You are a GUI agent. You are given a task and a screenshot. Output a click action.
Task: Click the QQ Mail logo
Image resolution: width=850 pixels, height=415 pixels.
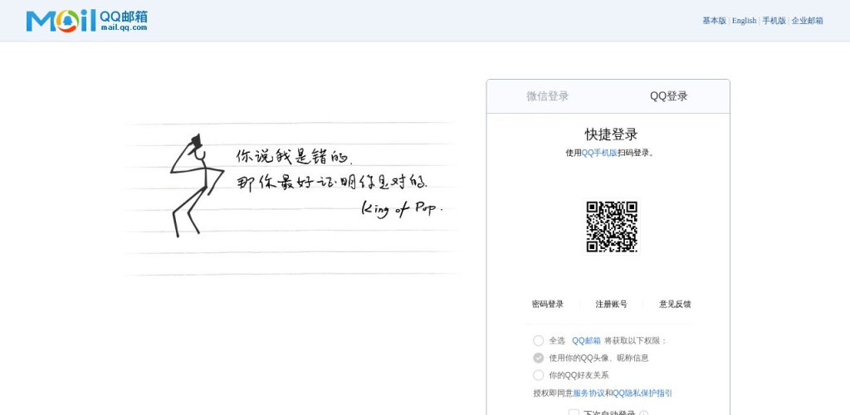click(x=86, y=21)
